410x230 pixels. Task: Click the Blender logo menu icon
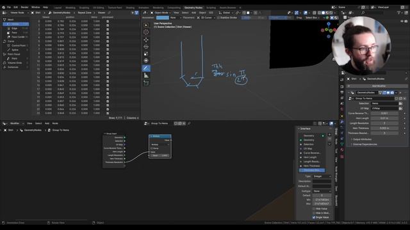[x=3, y=7]
